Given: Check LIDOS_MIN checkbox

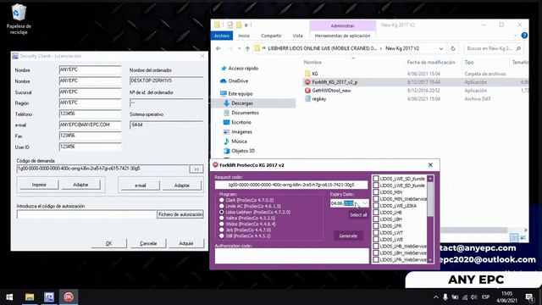Looking at the screenshot, I should 376,192.
